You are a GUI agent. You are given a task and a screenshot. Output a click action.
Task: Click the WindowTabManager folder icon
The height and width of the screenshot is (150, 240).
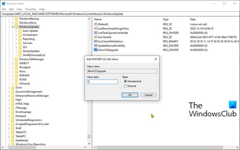point(16,59)
